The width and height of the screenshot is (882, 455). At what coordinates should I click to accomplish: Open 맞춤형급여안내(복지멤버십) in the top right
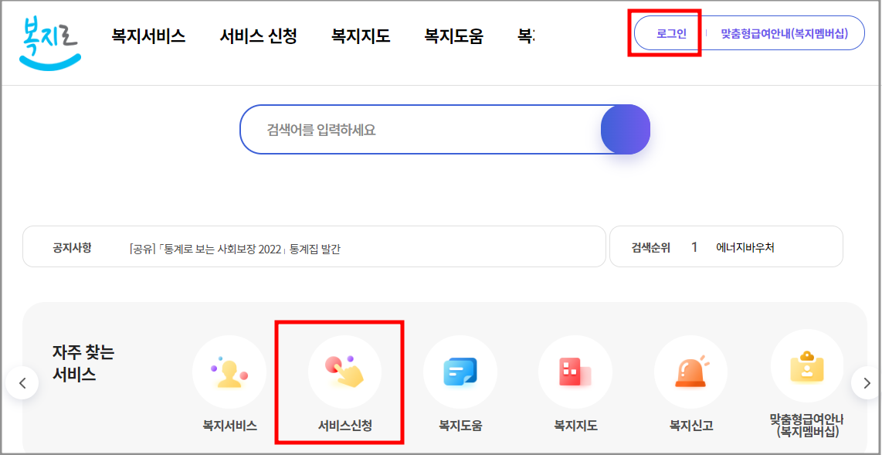[x=784, y=33]
